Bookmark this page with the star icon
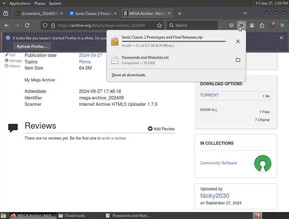Image resolution: width=289 pixels, height=219 pixels. pos(159,25)
